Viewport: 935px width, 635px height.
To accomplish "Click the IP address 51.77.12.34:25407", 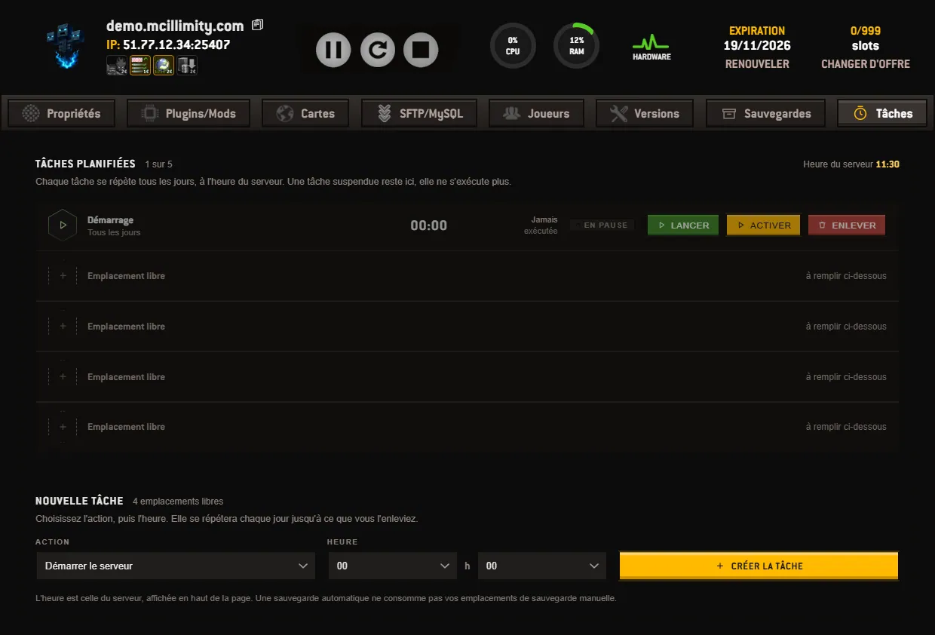I will (176, 44).
